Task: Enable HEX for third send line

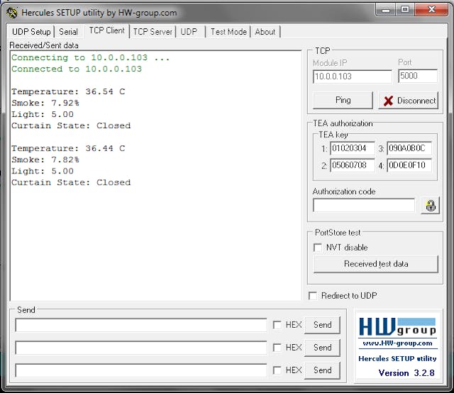Action: pyautogui.click(x=277, y=370)
